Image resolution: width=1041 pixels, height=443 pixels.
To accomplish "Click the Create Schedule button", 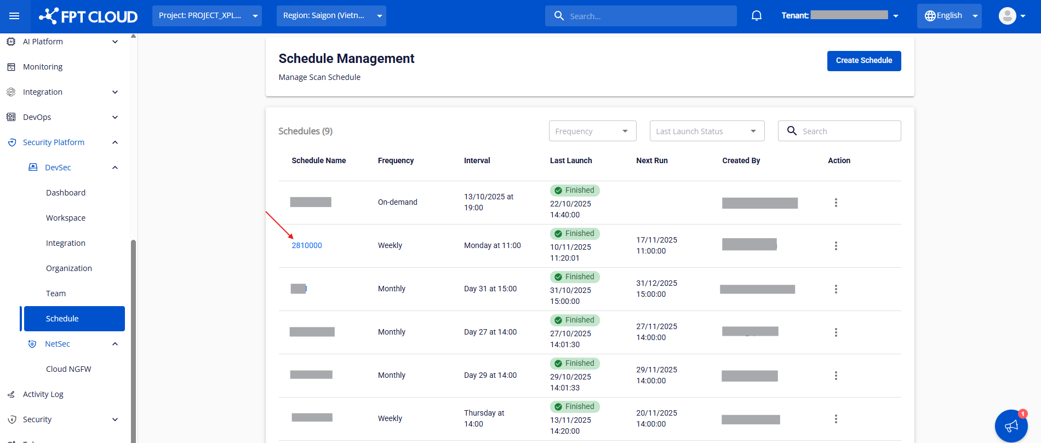I will pyautogui.click(x=863, y=61).
